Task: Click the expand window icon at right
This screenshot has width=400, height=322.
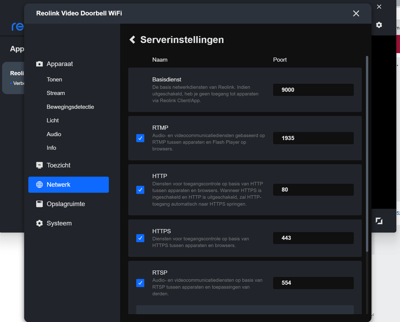Action: point(379,220)
